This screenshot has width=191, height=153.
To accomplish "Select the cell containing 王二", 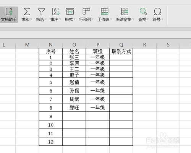I will point(74,69).
